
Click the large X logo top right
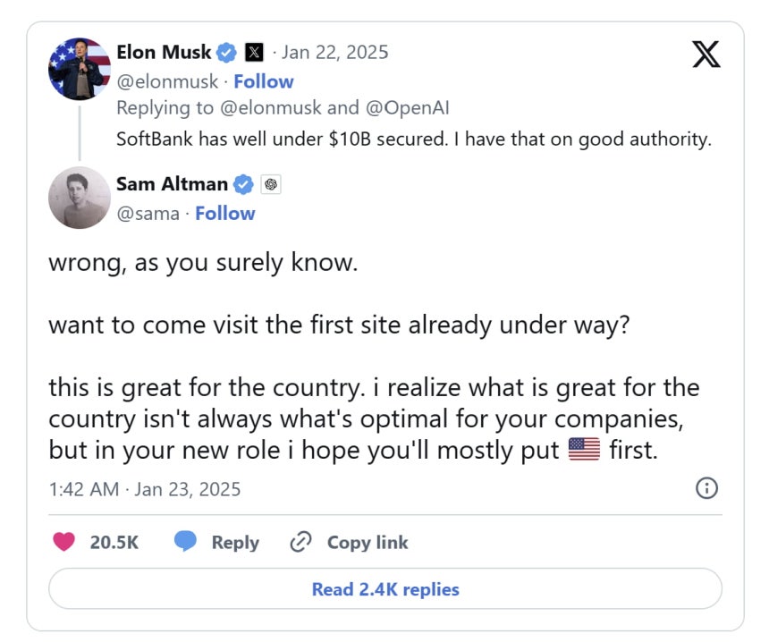[x=706, y=54]
